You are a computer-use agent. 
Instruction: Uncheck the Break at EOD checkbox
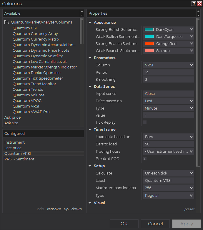[145, 159]
